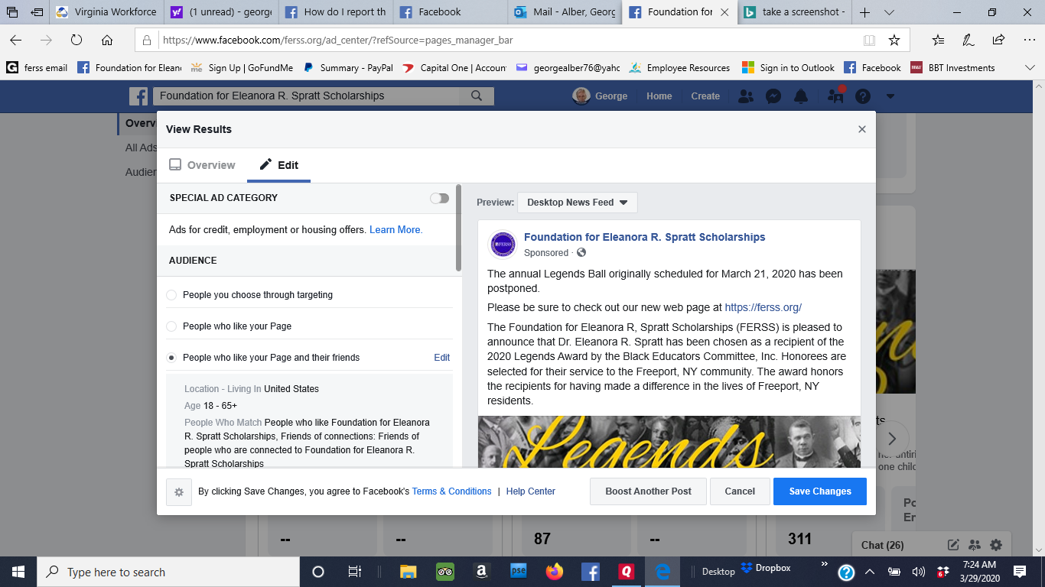The image size is (1045, 587).
Task: Open the Reading view book icon
Action: coord(869,40)
